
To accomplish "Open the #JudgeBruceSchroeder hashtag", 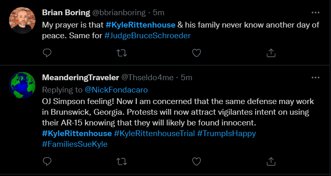I will (x=147, y=36).
